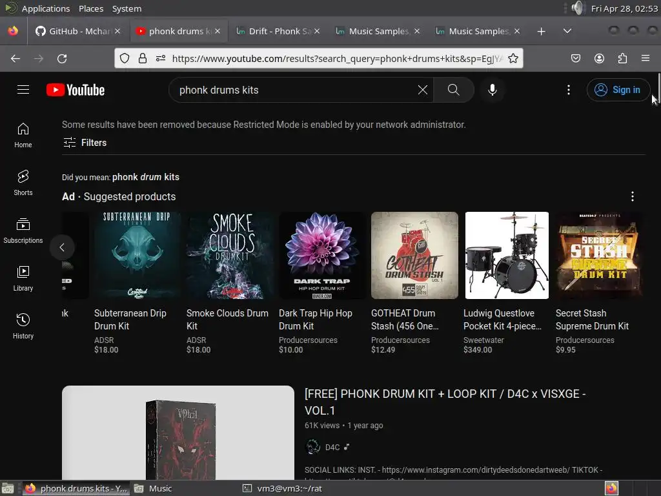This screenshot has width=661, height=496.
Task: Click the YouTube logo
Action: [76, 90]
